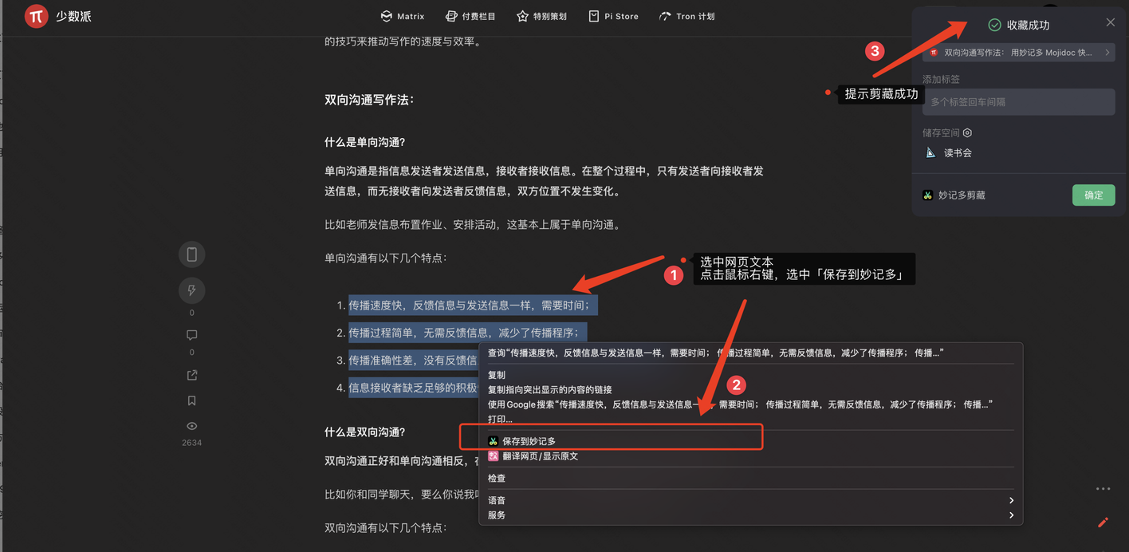
Task: Click the share icon in left sidebar
Action: (x=192, y=375)
